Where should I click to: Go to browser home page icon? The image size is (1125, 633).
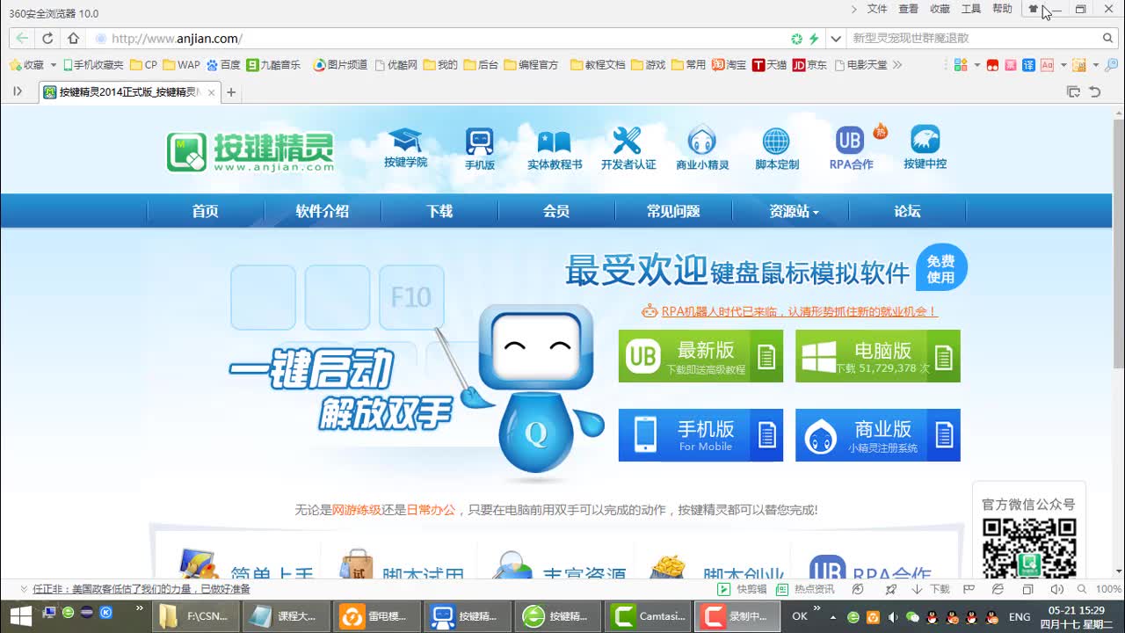click(x=73, y=38)
